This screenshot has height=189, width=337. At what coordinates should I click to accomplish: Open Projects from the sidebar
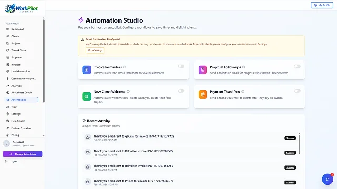point(16,43)
